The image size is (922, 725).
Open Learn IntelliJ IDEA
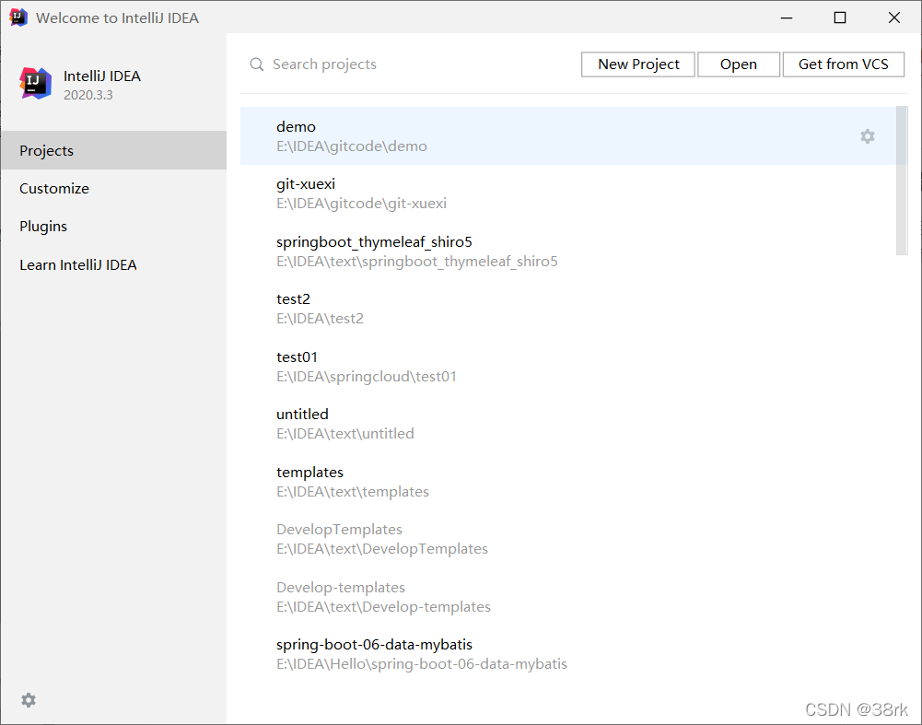tap(113, 264)
